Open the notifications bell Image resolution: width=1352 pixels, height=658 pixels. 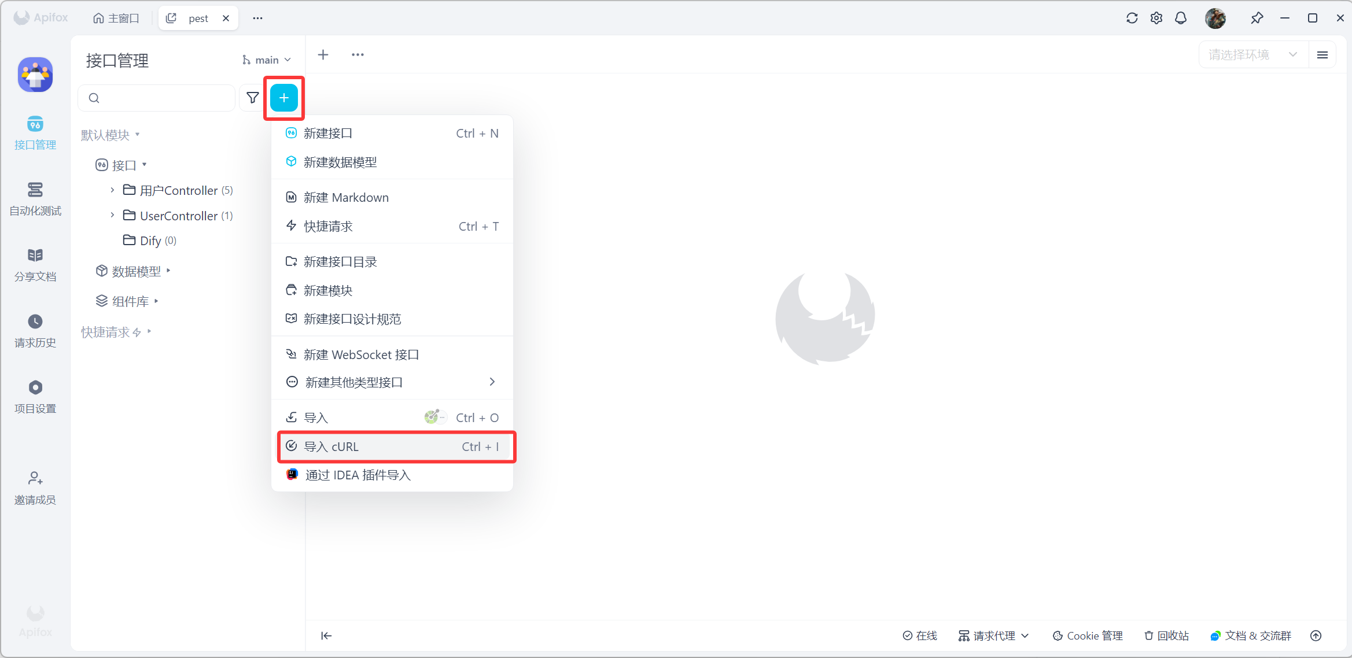click(x=1180, y=18)
